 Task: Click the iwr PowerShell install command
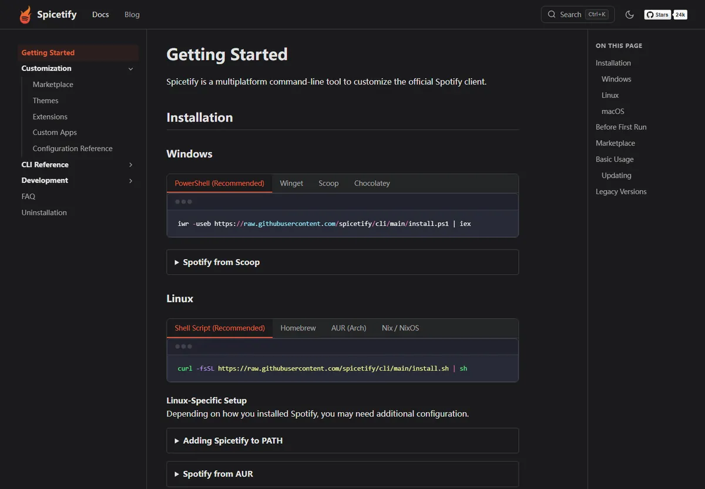pos(324,224)
